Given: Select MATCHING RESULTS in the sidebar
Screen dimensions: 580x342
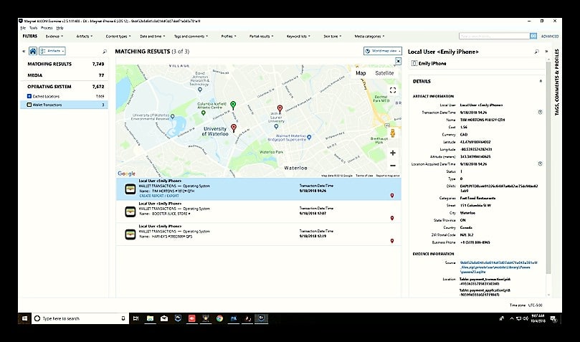Looking at the screenshot, I should [x=65, y=64].
